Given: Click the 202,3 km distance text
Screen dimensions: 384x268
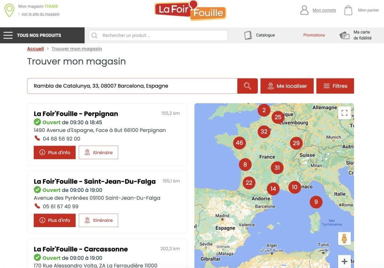Looking at the screenshot, I should pyautogui.click(x=170, y=248).
